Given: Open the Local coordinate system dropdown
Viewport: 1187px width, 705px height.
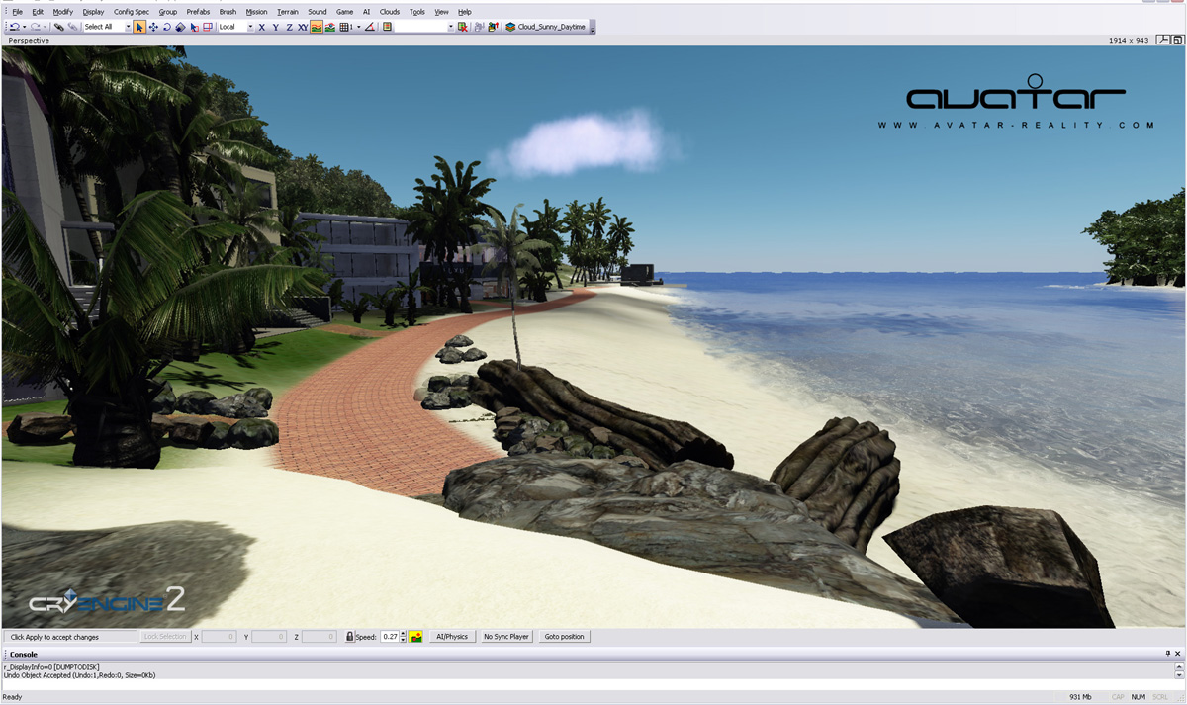Looking at the screenshot, I should tap(250, 27).
